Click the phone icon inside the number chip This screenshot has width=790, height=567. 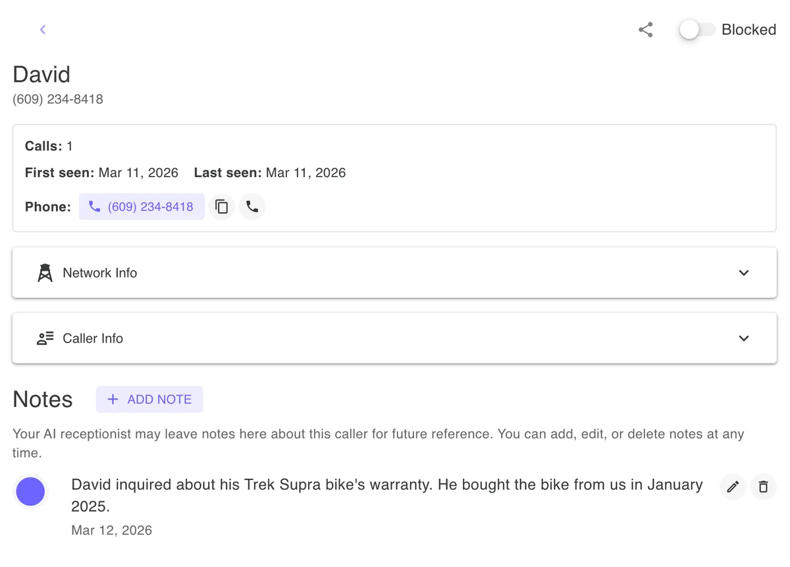click(x=94, y=206)
